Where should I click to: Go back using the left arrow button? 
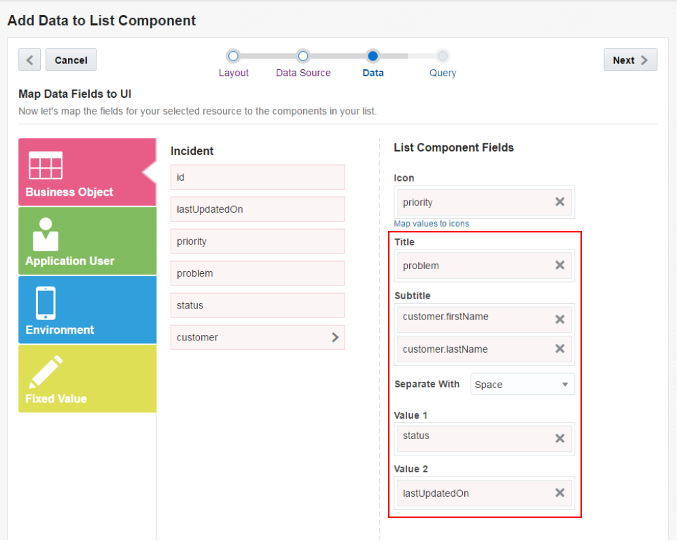tap(29, 60)
